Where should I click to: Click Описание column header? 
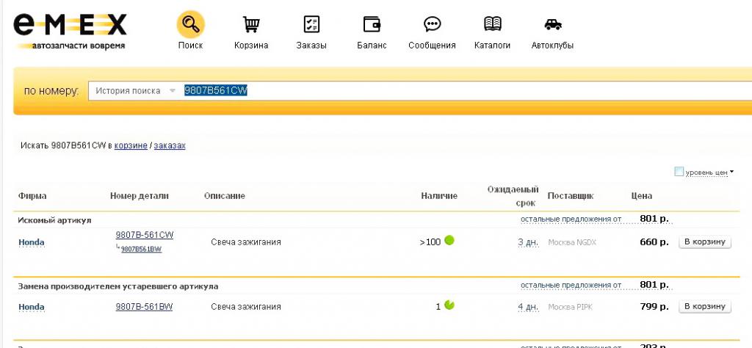pyautogui.click(x=225, y=195)
